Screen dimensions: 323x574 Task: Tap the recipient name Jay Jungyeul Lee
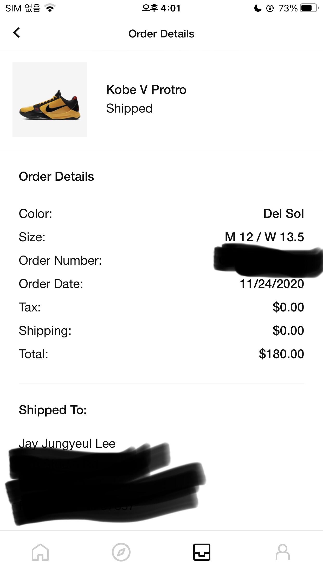tap(67, 443)
